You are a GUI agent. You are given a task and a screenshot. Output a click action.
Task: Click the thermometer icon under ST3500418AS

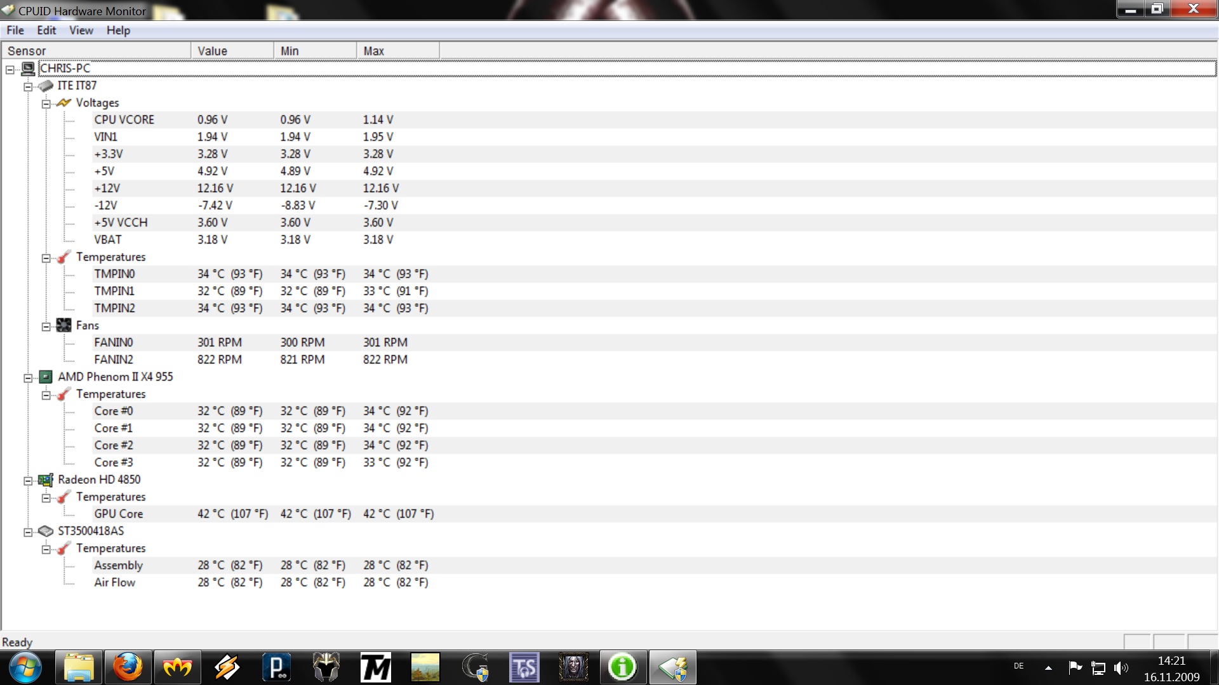pyautogui.click(x=63, y=547)
